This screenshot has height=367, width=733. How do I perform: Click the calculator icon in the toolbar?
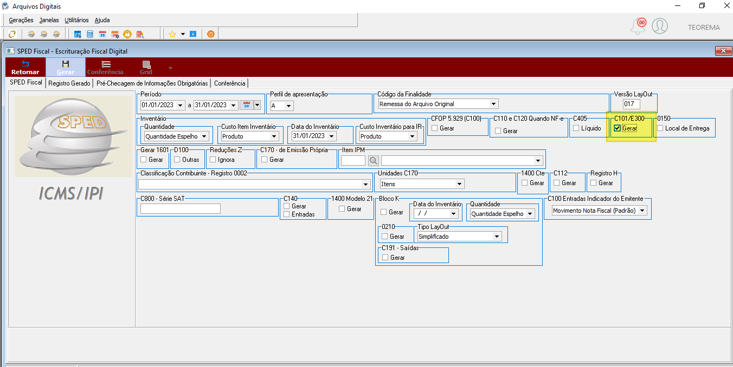tap(90, 34)
